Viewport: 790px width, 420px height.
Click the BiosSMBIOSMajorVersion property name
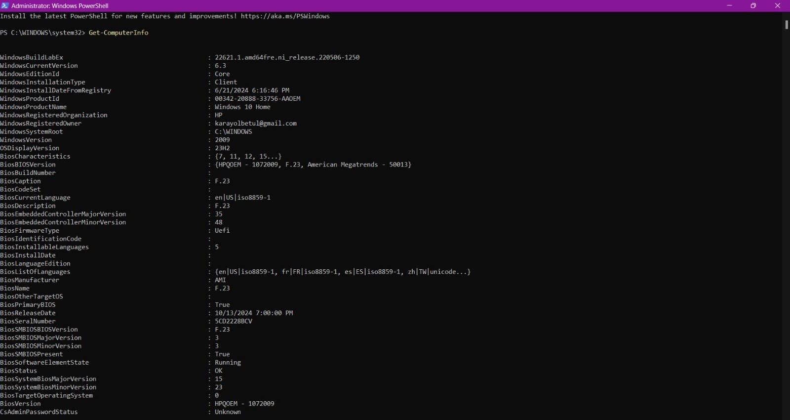click(41, 337)
